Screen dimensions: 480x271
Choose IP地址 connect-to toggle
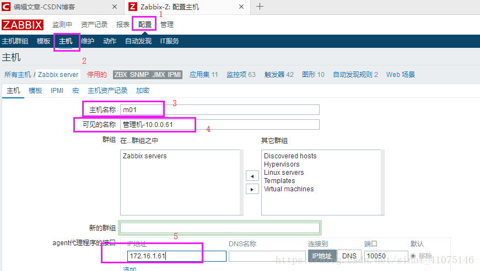322,256
